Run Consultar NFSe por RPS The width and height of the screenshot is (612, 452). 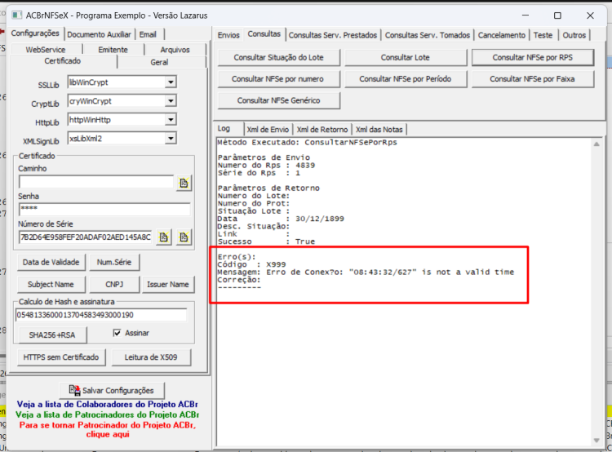click(x=532, y=57)
